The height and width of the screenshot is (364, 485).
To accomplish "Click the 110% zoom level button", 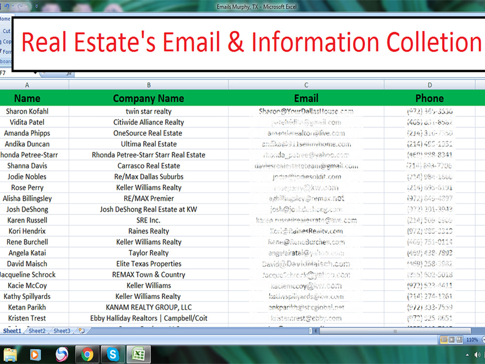I will pyautogui.click(x=472, y=340).
